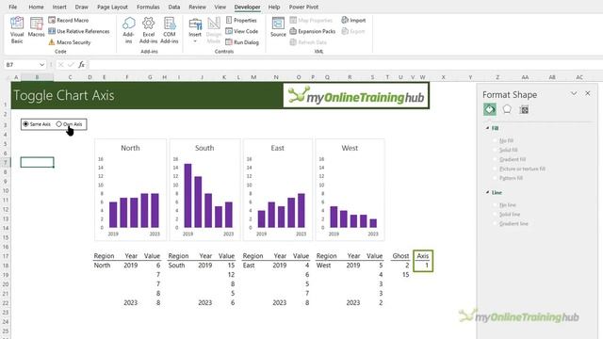Open the File tab
Image resolution: width=603 pixels, height=339 pixels.
tap(12, 7)
